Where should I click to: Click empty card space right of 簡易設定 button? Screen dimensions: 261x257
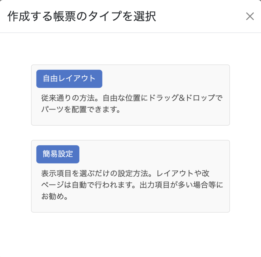point(153,154)
